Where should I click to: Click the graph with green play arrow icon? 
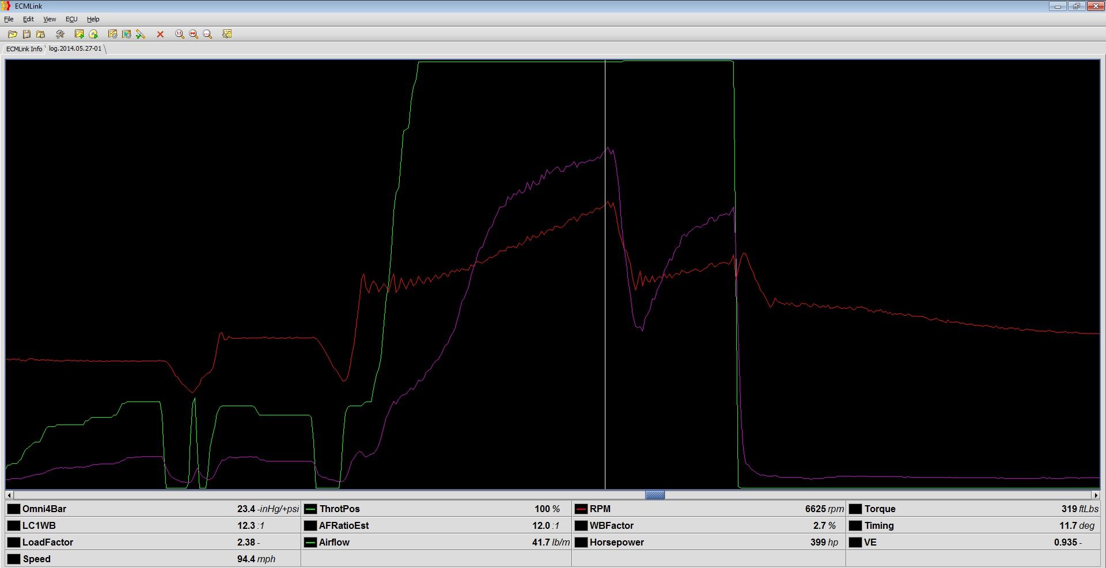pos(79,34)
